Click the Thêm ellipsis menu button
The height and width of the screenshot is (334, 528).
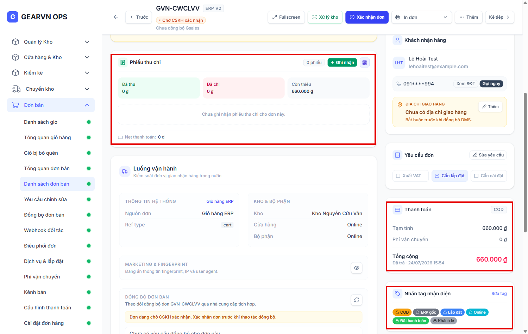click(x=469, y=17)
